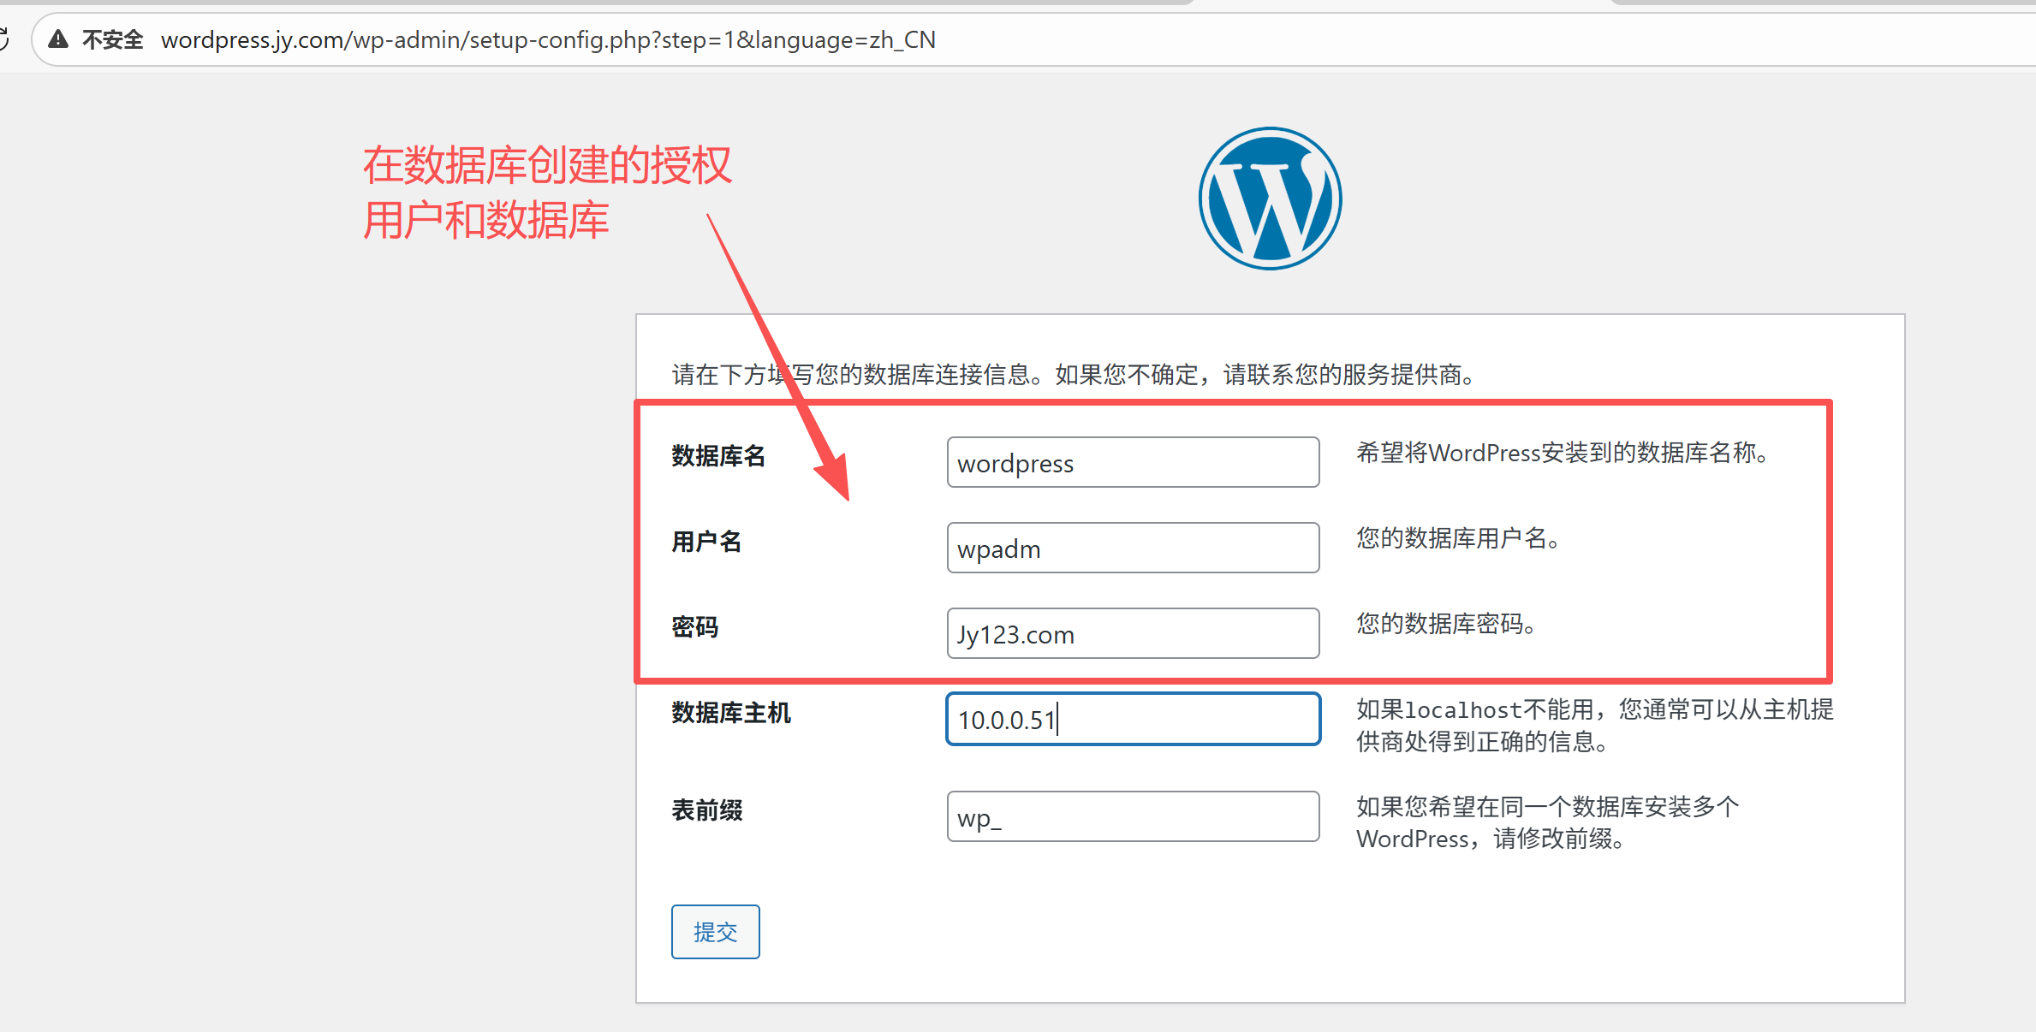This screenshot has height=1032, width=2036.
Task: Click the intro paragraph about database connection
Action: 1074,375
